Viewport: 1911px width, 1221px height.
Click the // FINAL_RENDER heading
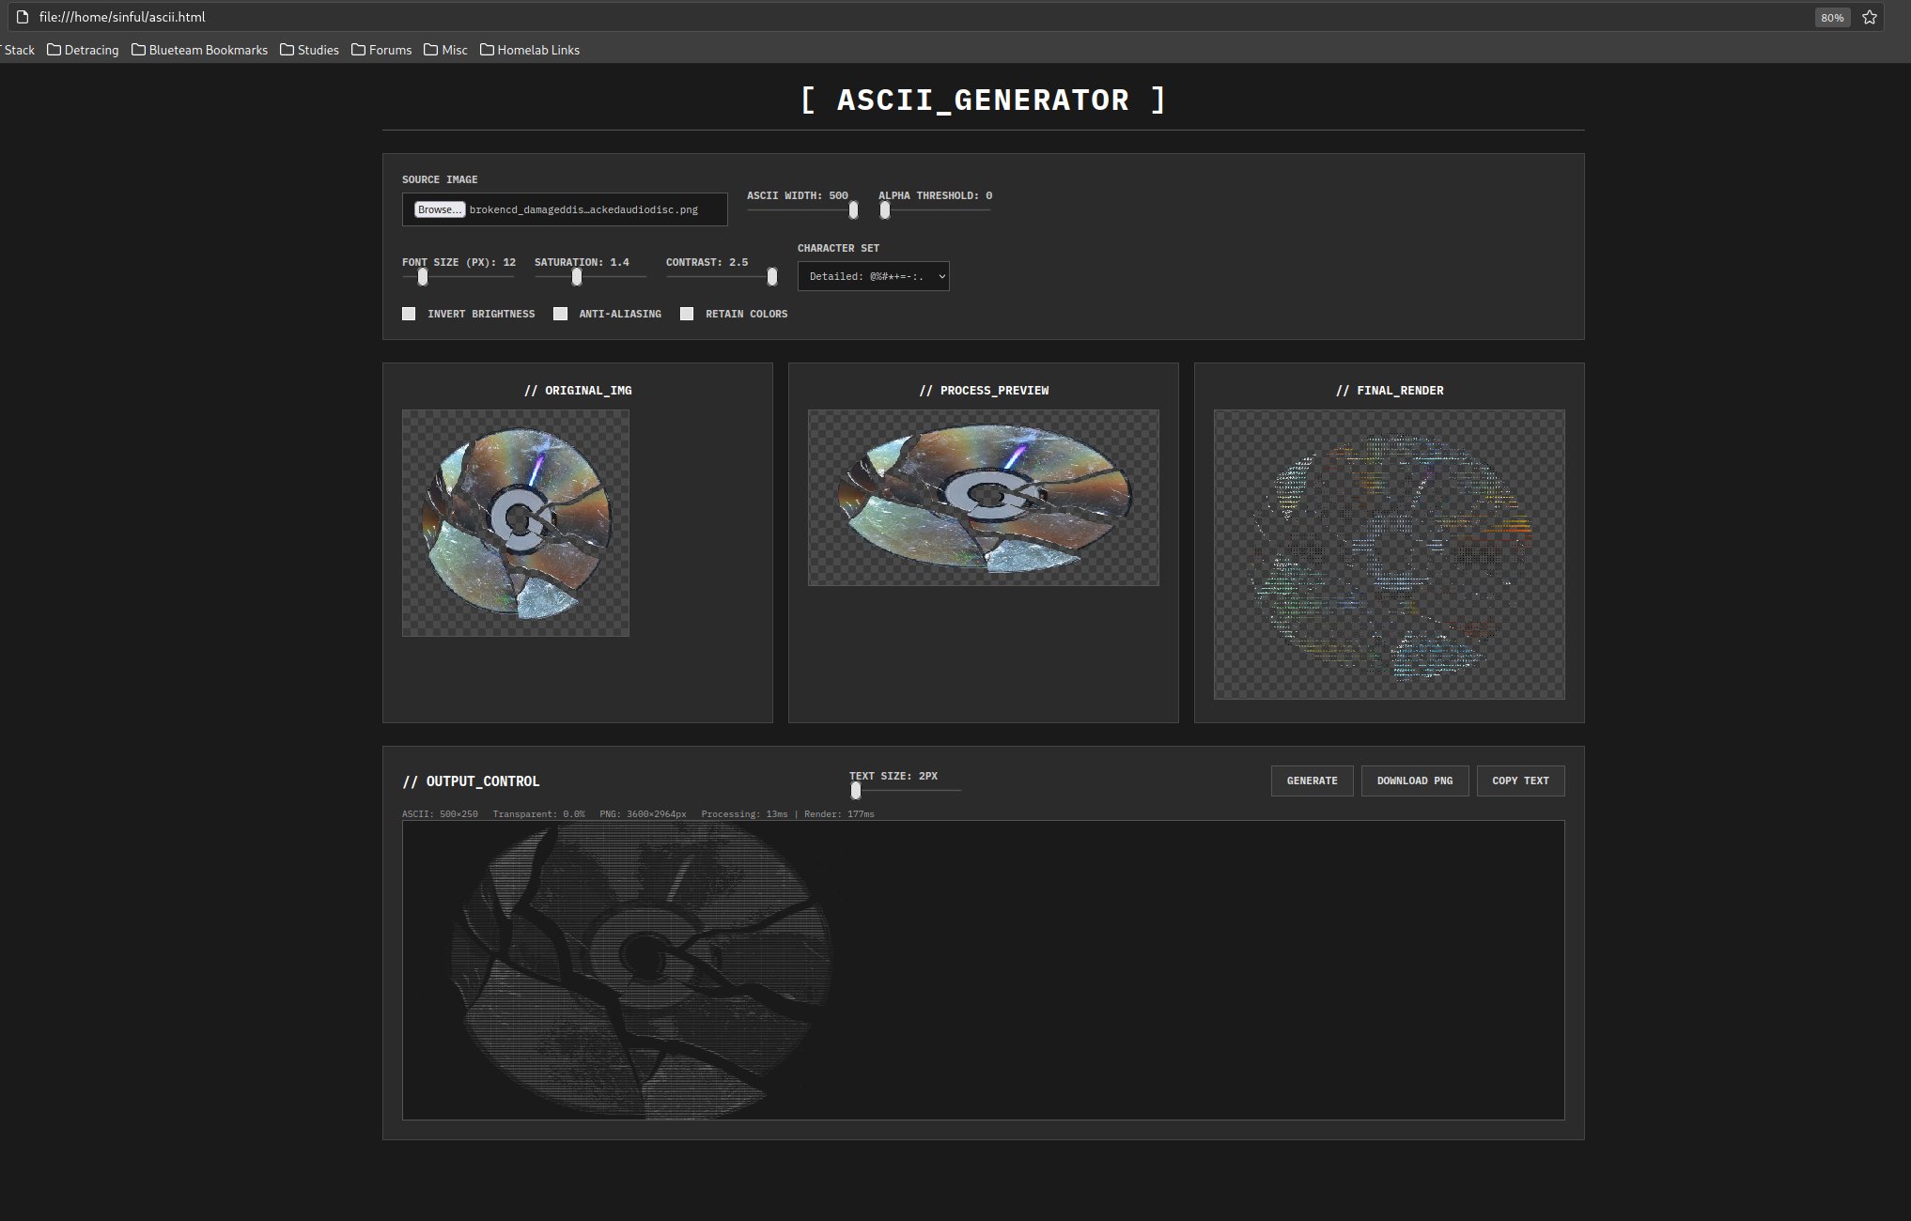pyautogui.click(x=1390, y=390)
